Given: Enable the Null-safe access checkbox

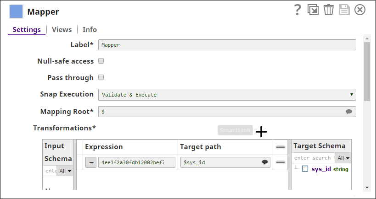Looking at the screenshot, I should [x=101, y=61].
